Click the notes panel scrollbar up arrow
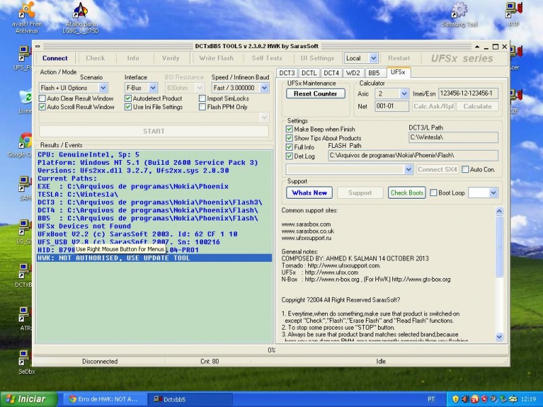Image resolution: width=543 pixels, height=407 pixels. [499, 211]
